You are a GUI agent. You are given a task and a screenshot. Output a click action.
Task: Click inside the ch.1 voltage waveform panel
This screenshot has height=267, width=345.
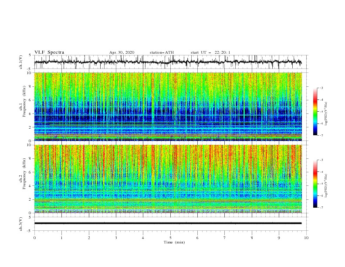[171, 62]
